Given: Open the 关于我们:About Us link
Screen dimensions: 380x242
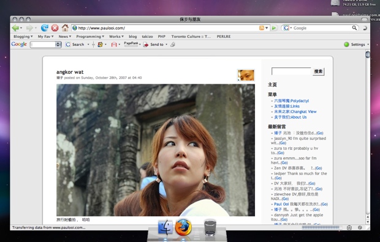Looking at the screenshot, I should coord(291,117).
